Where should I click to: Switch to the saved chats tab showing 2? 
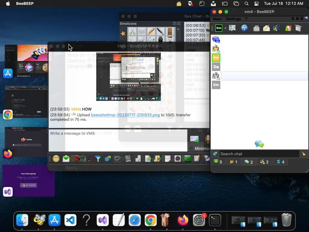tap(264, 162)
